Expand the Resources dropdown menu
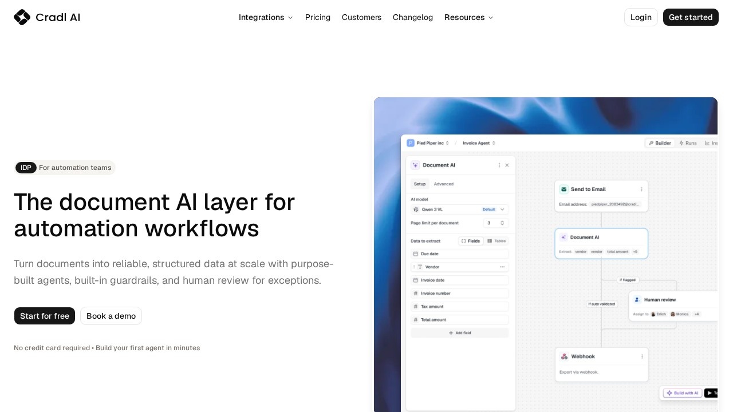733x412 pixels. tap(468, 17)
